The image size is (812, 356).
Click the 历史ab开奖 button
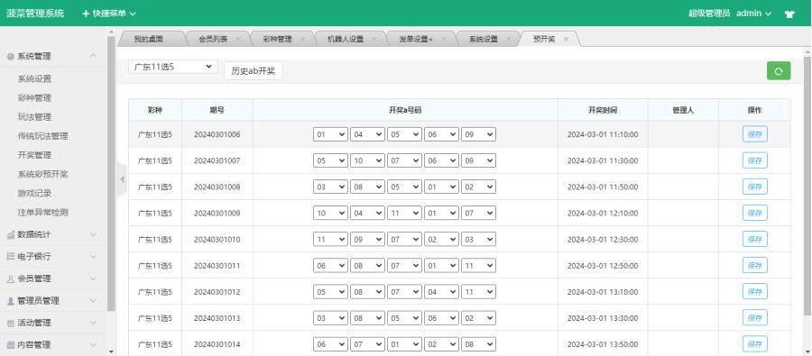pos(254,71)
